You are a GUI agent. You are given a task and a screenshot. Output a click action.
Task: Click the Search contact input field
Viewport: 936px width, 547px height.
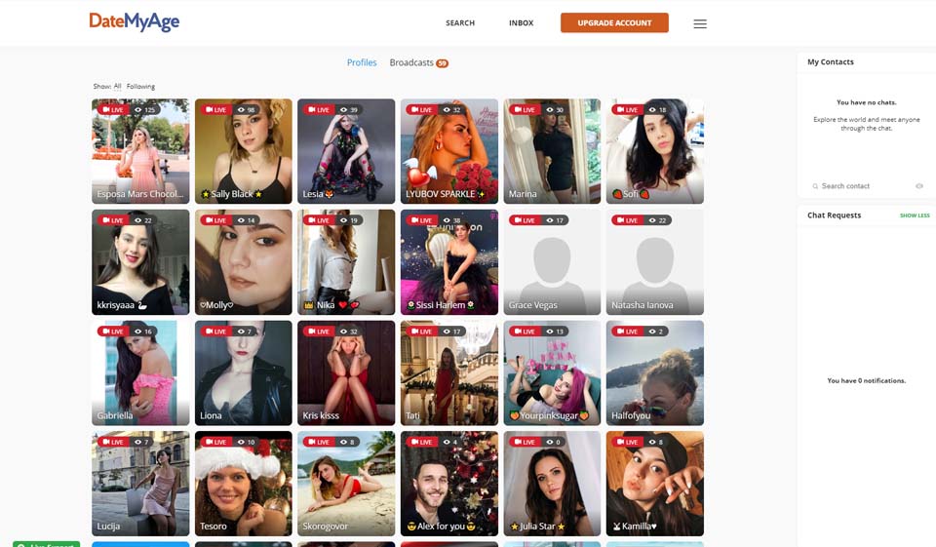click(863, 186)
